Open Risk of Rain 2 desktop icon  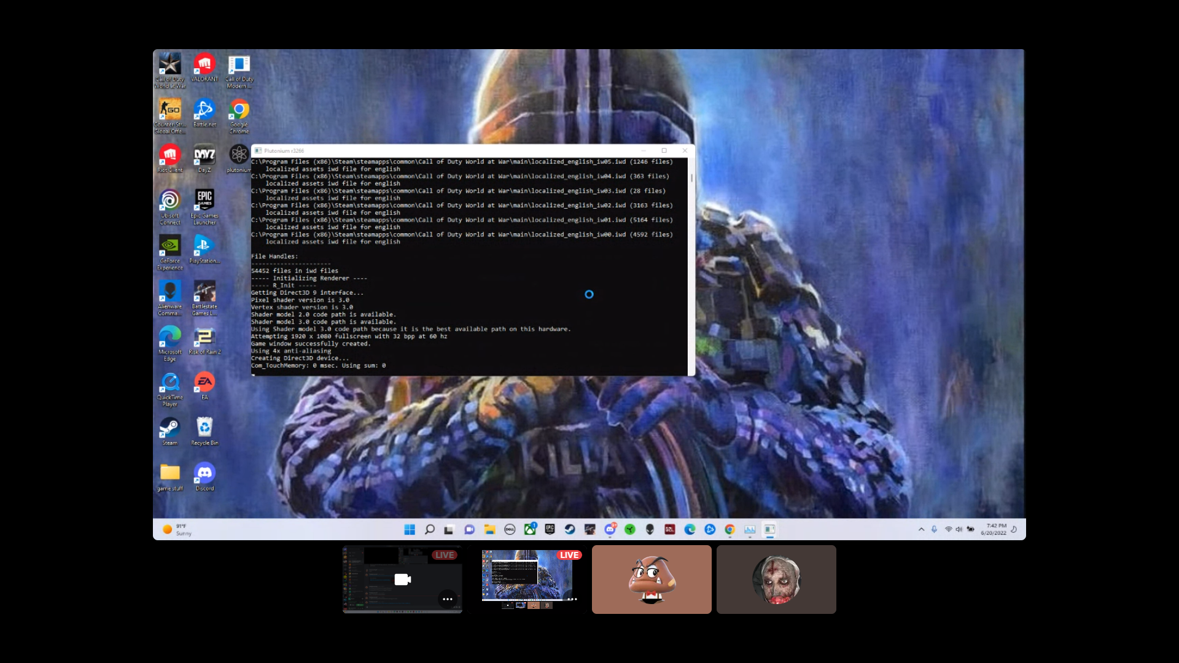(x=204, y=340)
